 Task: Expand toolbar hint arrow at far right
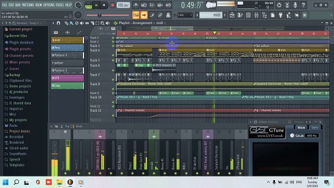[x=332, y=15]
